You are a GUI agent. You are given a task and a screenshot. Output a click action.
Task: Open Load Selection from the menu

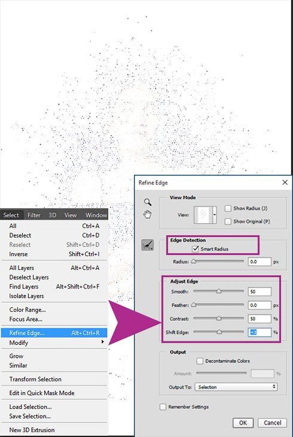[54, 407]
